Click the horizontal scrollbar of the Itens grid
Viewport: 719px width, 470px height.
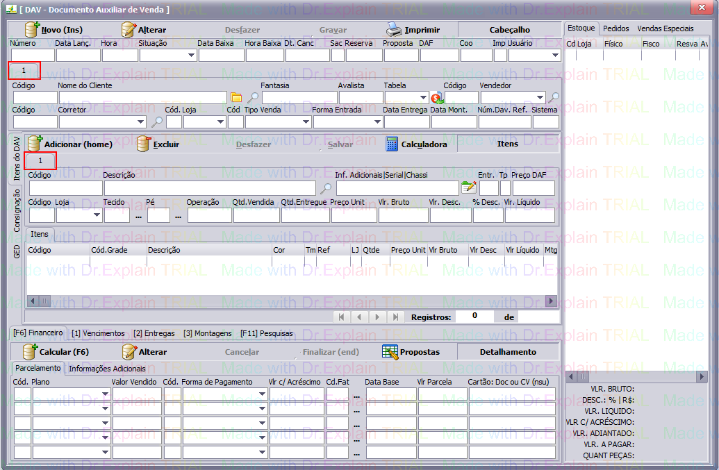coord(292,301)
